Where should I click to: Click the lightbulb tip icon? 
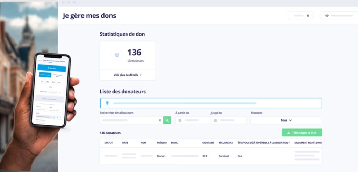107,103
